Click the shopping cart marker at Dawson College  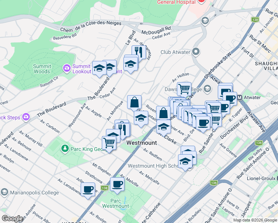pos(184,88)
